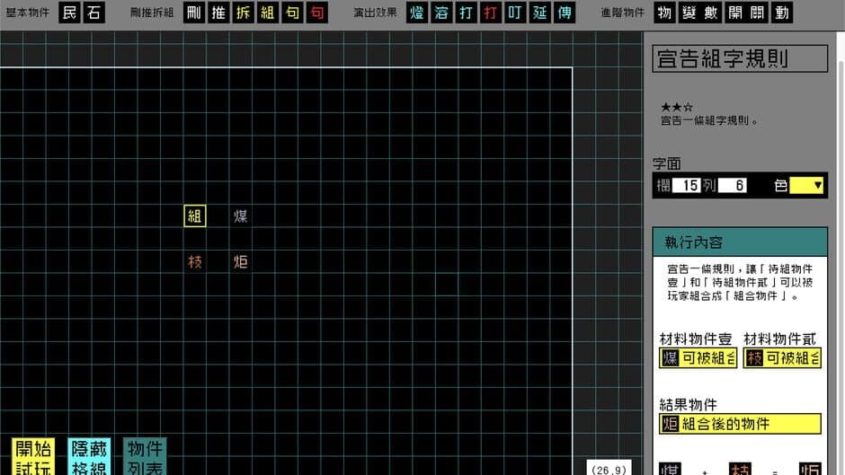Choose the 推 push tool

219,13
